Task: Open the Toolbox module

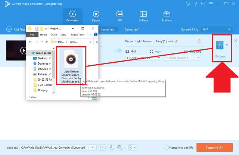Action: [167, 16]
